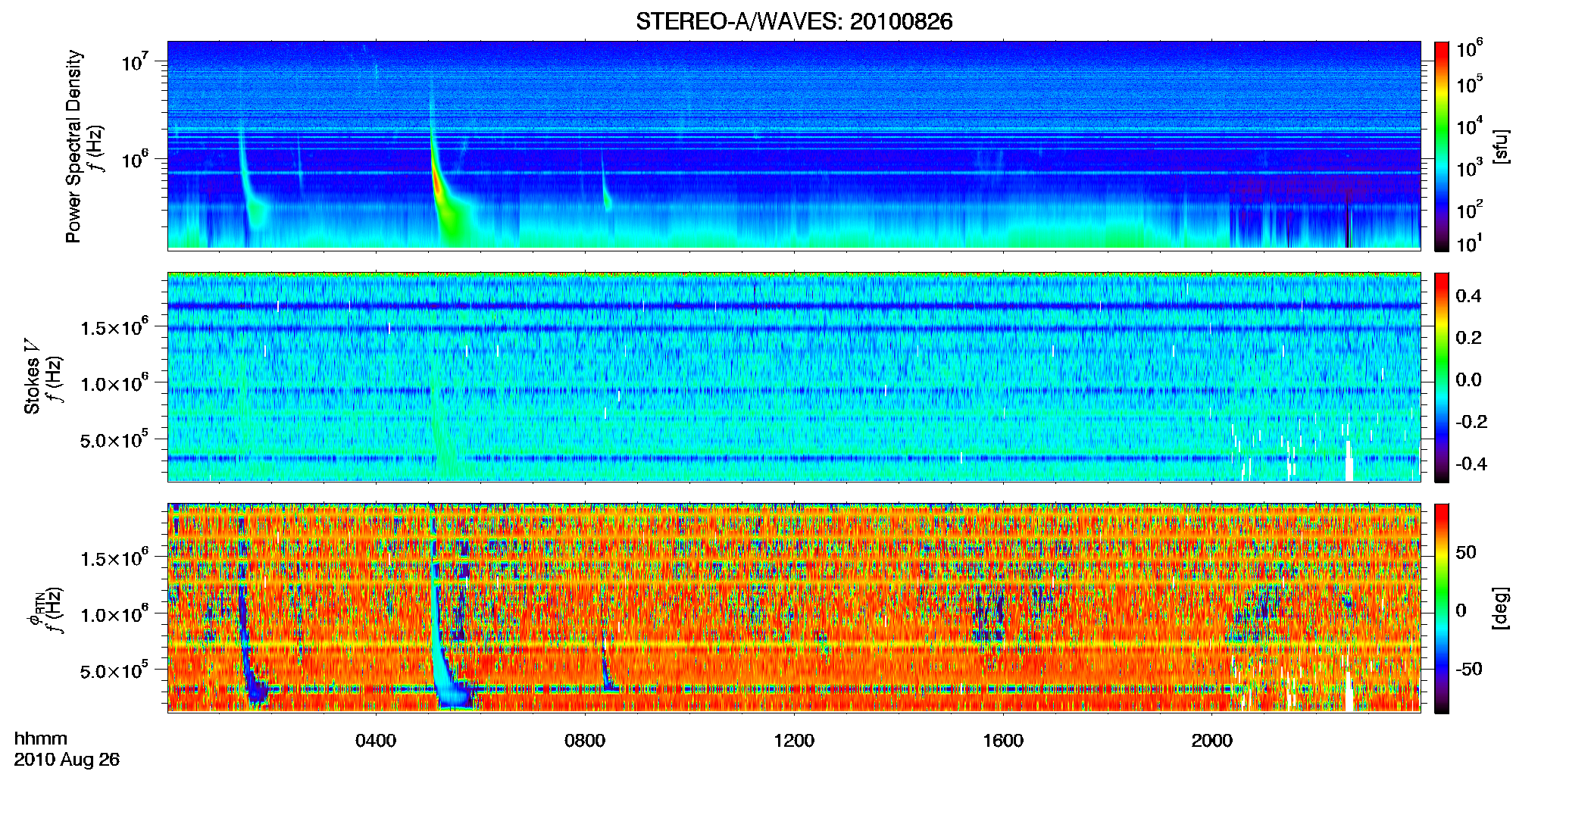The image size is (1588, 818).
Task: Click the 0.0 label on Stokes V colorbar
Action: [1468, 379]
